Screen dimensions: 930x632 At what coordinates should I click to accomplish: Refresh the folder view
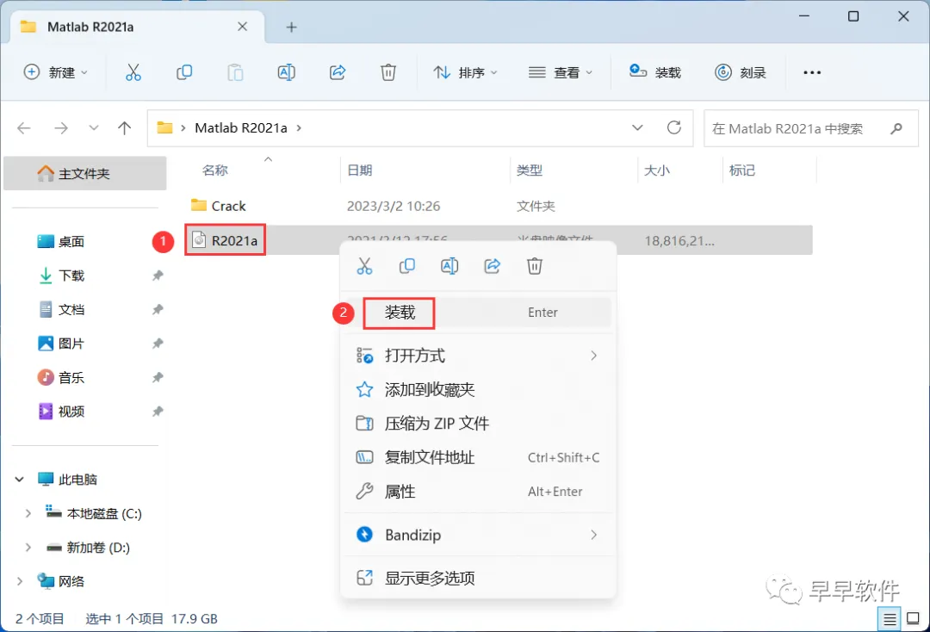point(674,127)
